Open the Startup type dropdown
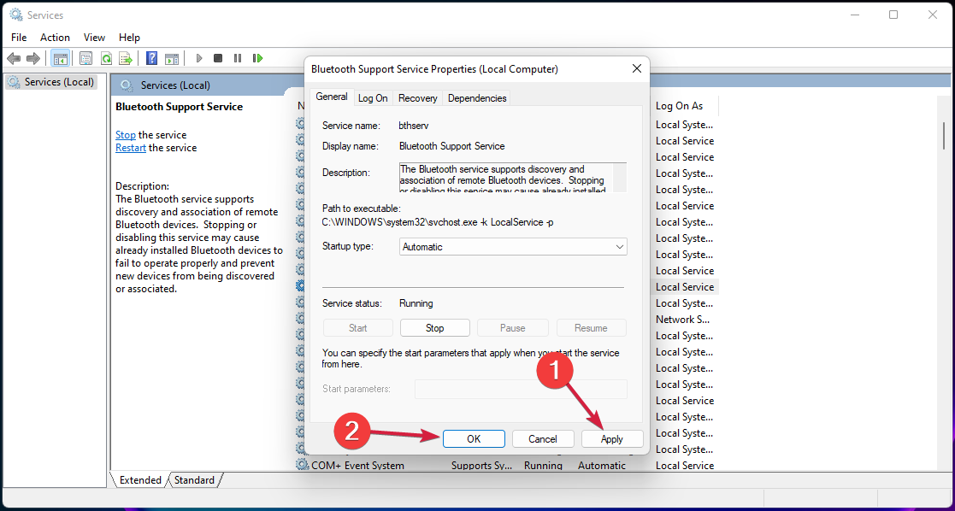Viewport: 955px width, 511px height. coord(619,246)
